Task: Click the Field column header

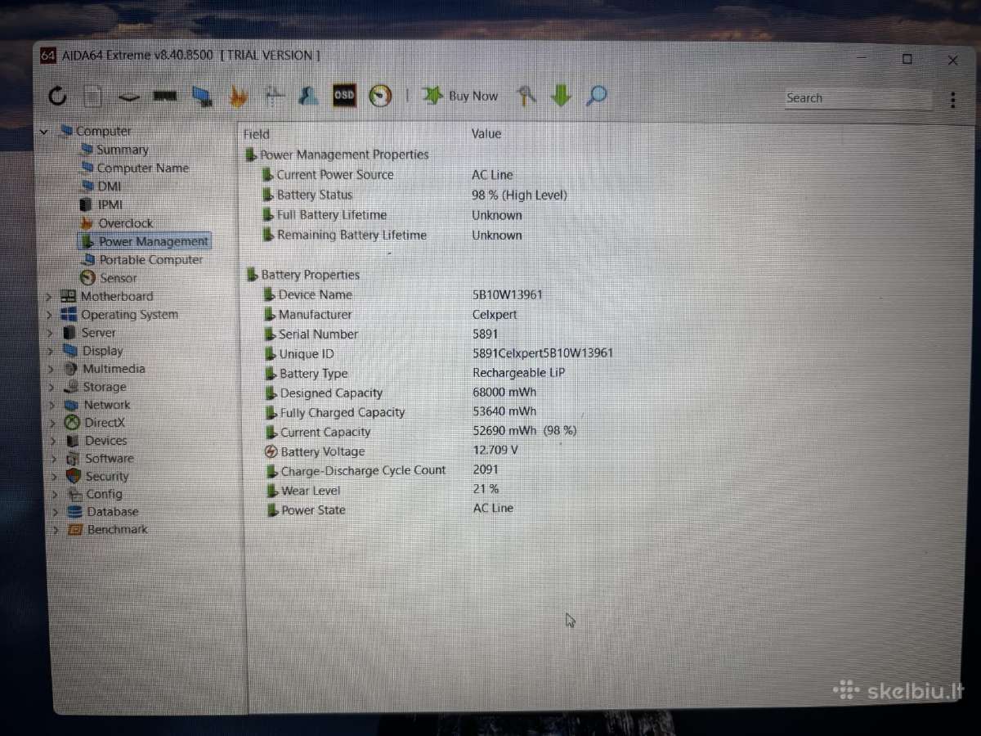Action: click(257, 134)
